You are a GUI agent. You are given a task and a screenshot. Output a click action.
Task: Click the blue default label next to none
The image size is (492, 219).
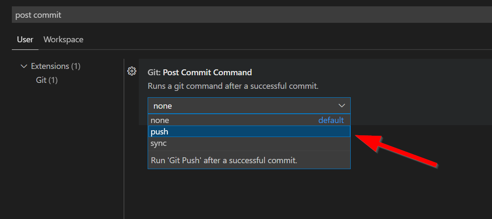coord(331,120)
